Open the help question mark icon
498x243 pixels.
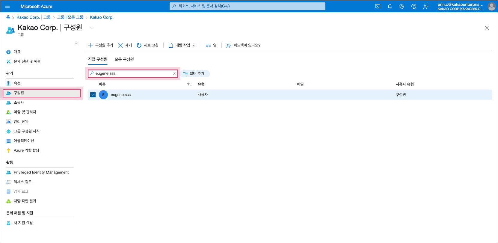point(414,6)
